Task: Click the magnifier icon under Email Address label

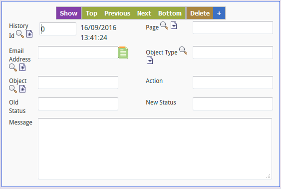Action: tap(13, 67)
